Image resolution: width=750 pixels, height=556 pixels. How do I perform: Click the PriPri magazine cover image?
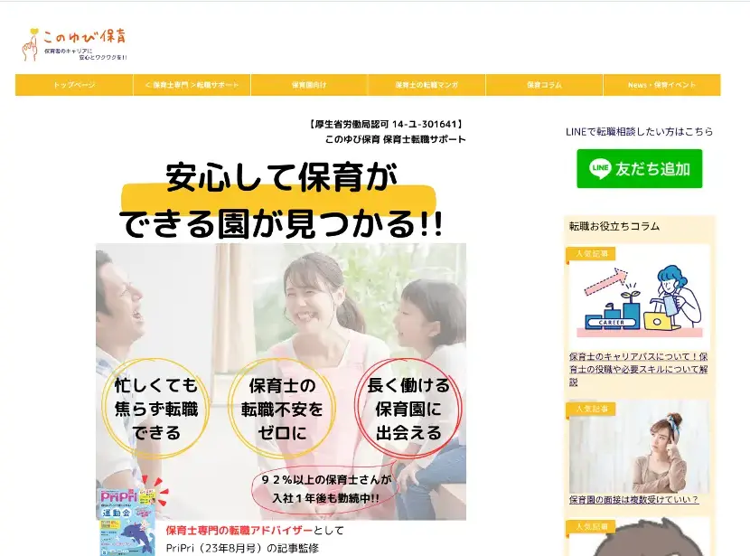click(x=127, y=522)
